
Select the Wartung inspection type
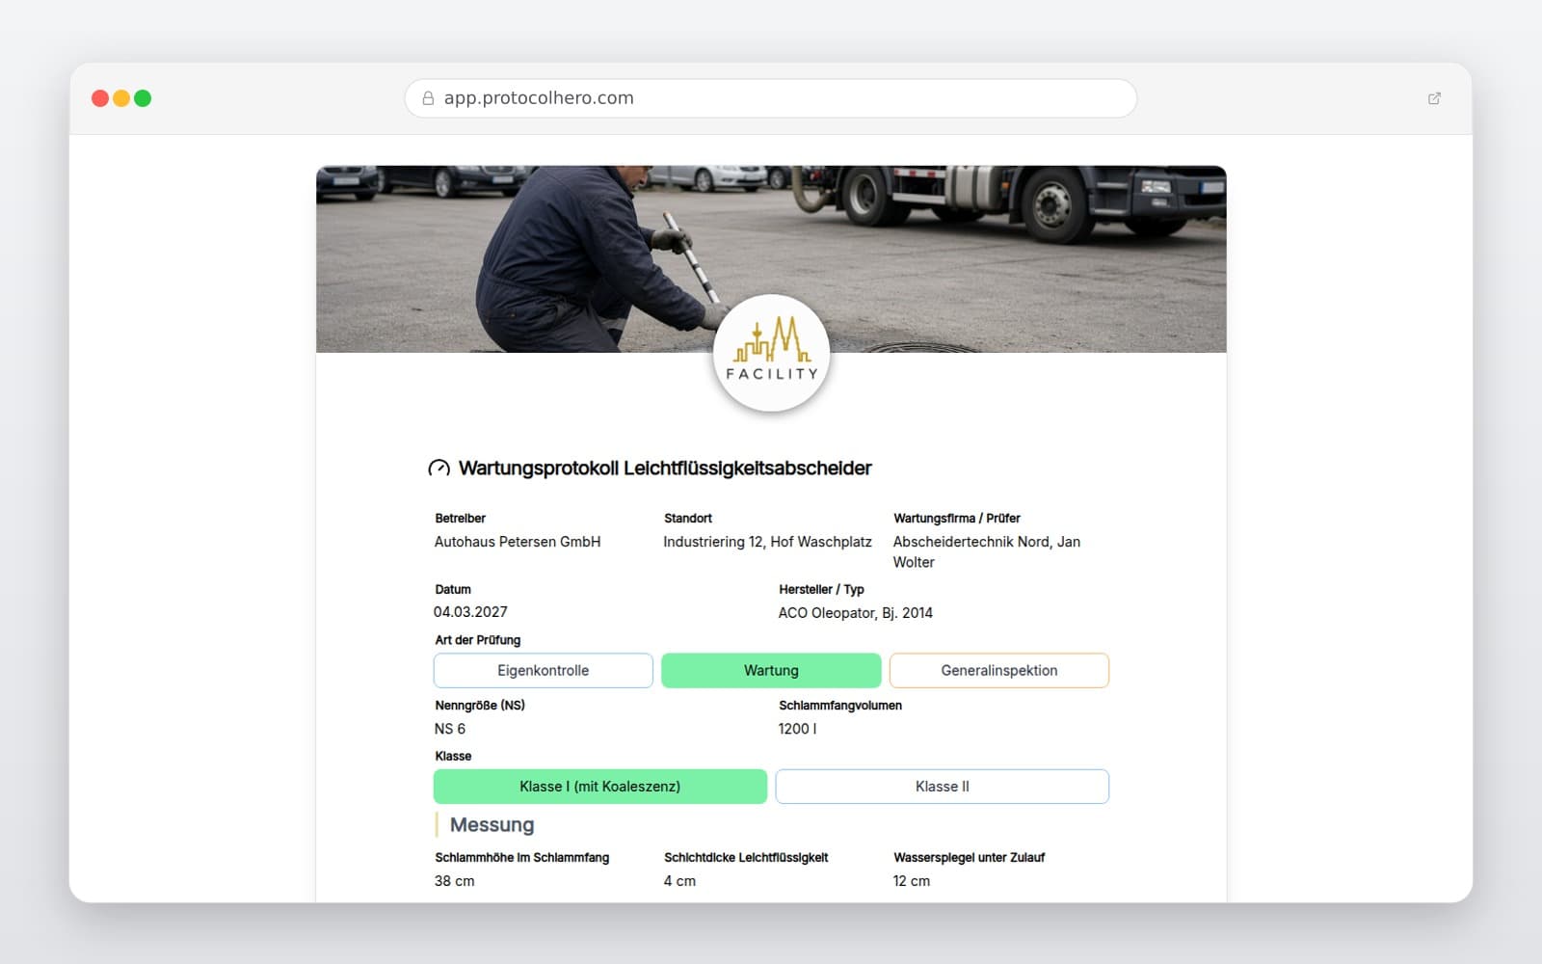coord(771,671)
